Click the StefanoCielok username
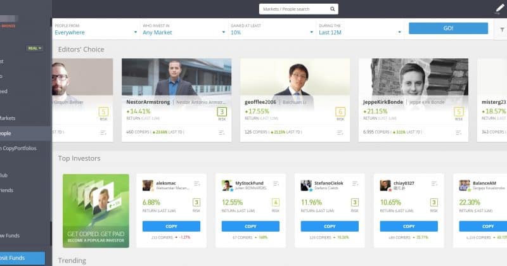The image size is (507, 266). (x=329, y=183)
